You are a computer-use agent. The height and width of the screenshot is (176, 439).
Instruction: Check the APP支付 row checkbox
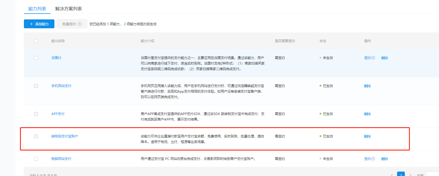(36, 114)
